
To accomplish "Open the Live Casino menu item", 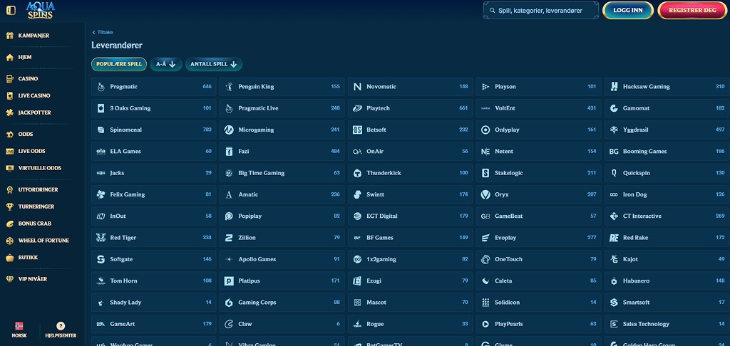I will [34, 96].
